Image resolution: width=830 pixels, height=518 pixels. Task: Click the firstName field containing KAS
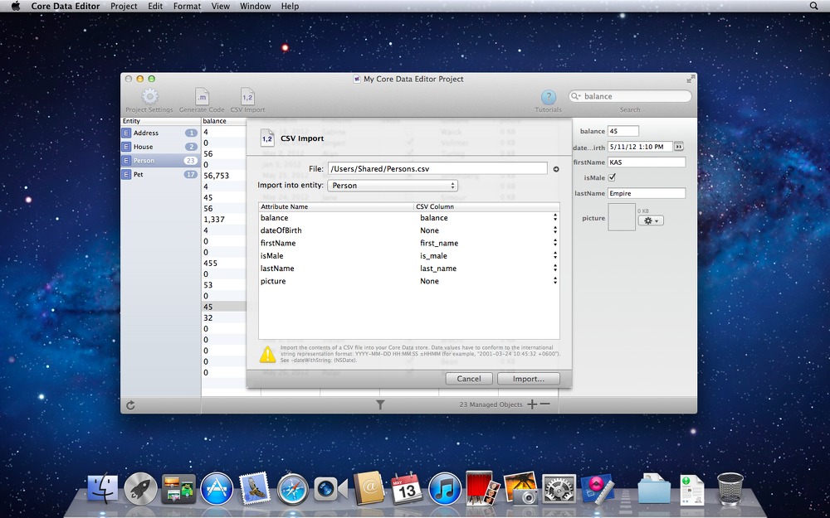click(647, 162)
